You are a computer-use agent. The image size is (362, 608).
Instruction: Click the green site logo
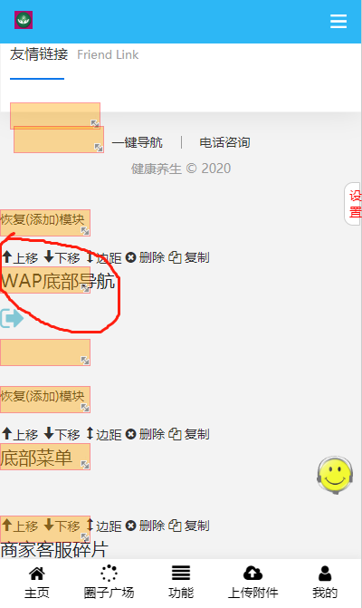click(x=24, y=20)
